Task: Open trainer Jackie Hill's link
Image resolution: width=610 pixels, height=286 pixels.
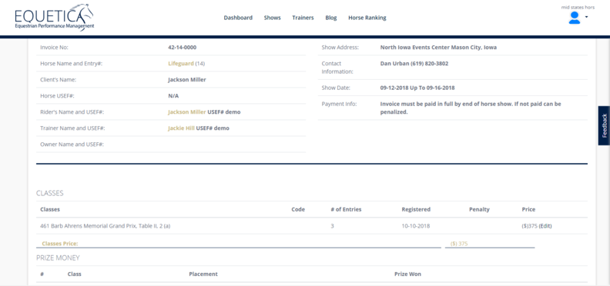Action: coord(181,128)
